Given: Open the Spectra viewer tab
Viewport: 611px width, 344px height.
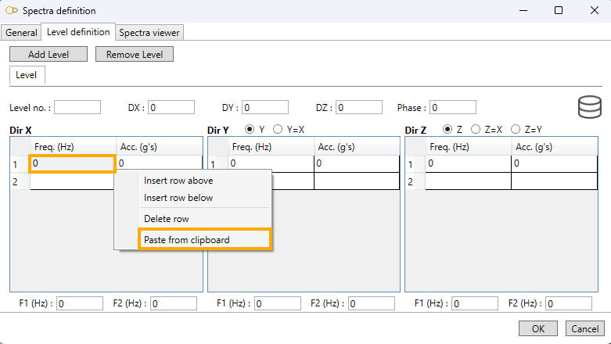Looking at the screenshot, I should click(149, 32).
